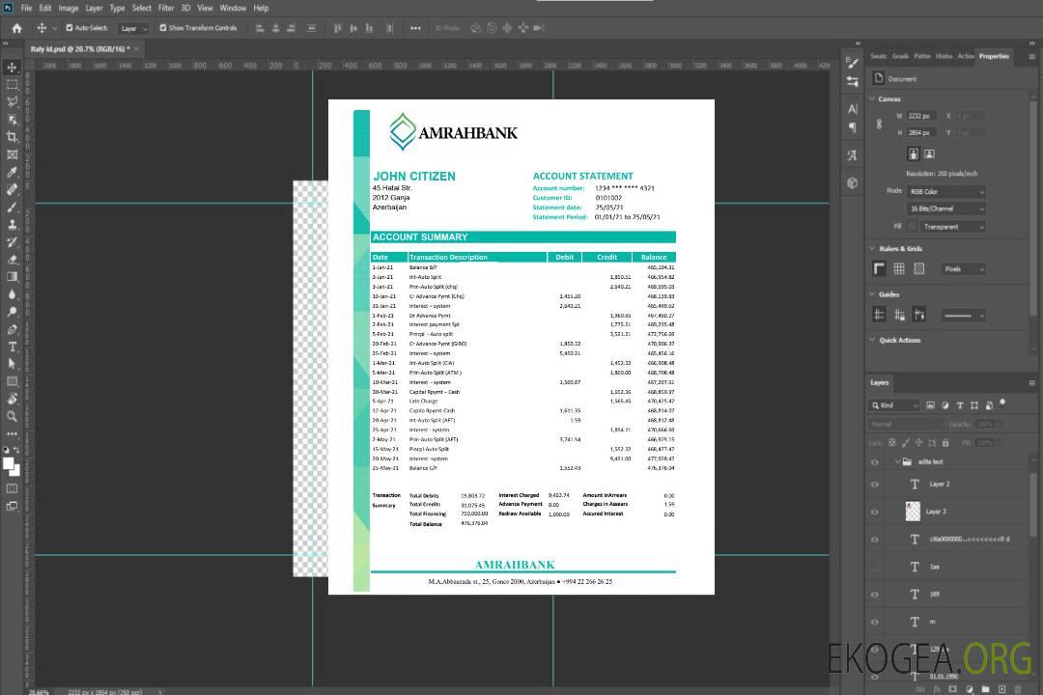
Task: Open the guides line style dropdown
Action: point(963,316)
